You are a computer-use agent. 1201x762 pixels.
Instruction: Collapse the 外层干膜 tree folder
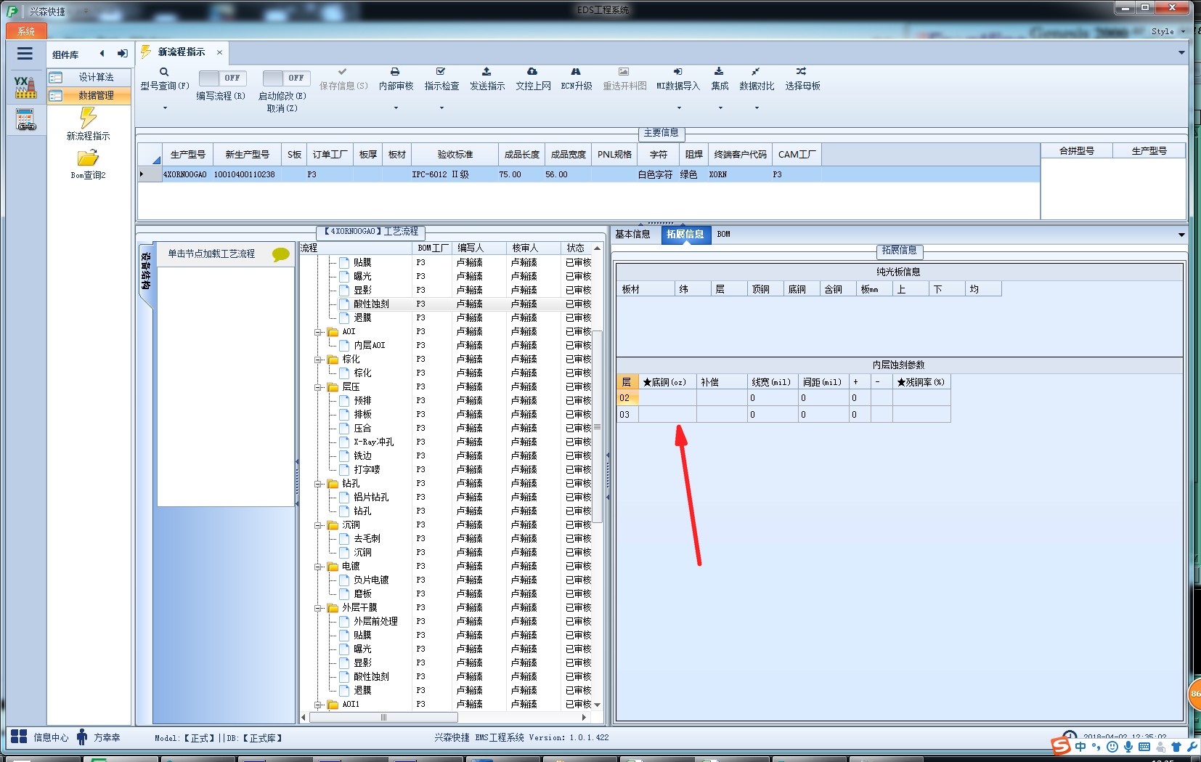point(318,608)
